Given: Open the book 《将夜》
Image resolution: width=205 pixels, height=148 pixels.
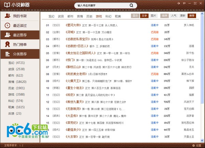Looking at the screenshot, I should pyautogui.click(x=70, y=95).
